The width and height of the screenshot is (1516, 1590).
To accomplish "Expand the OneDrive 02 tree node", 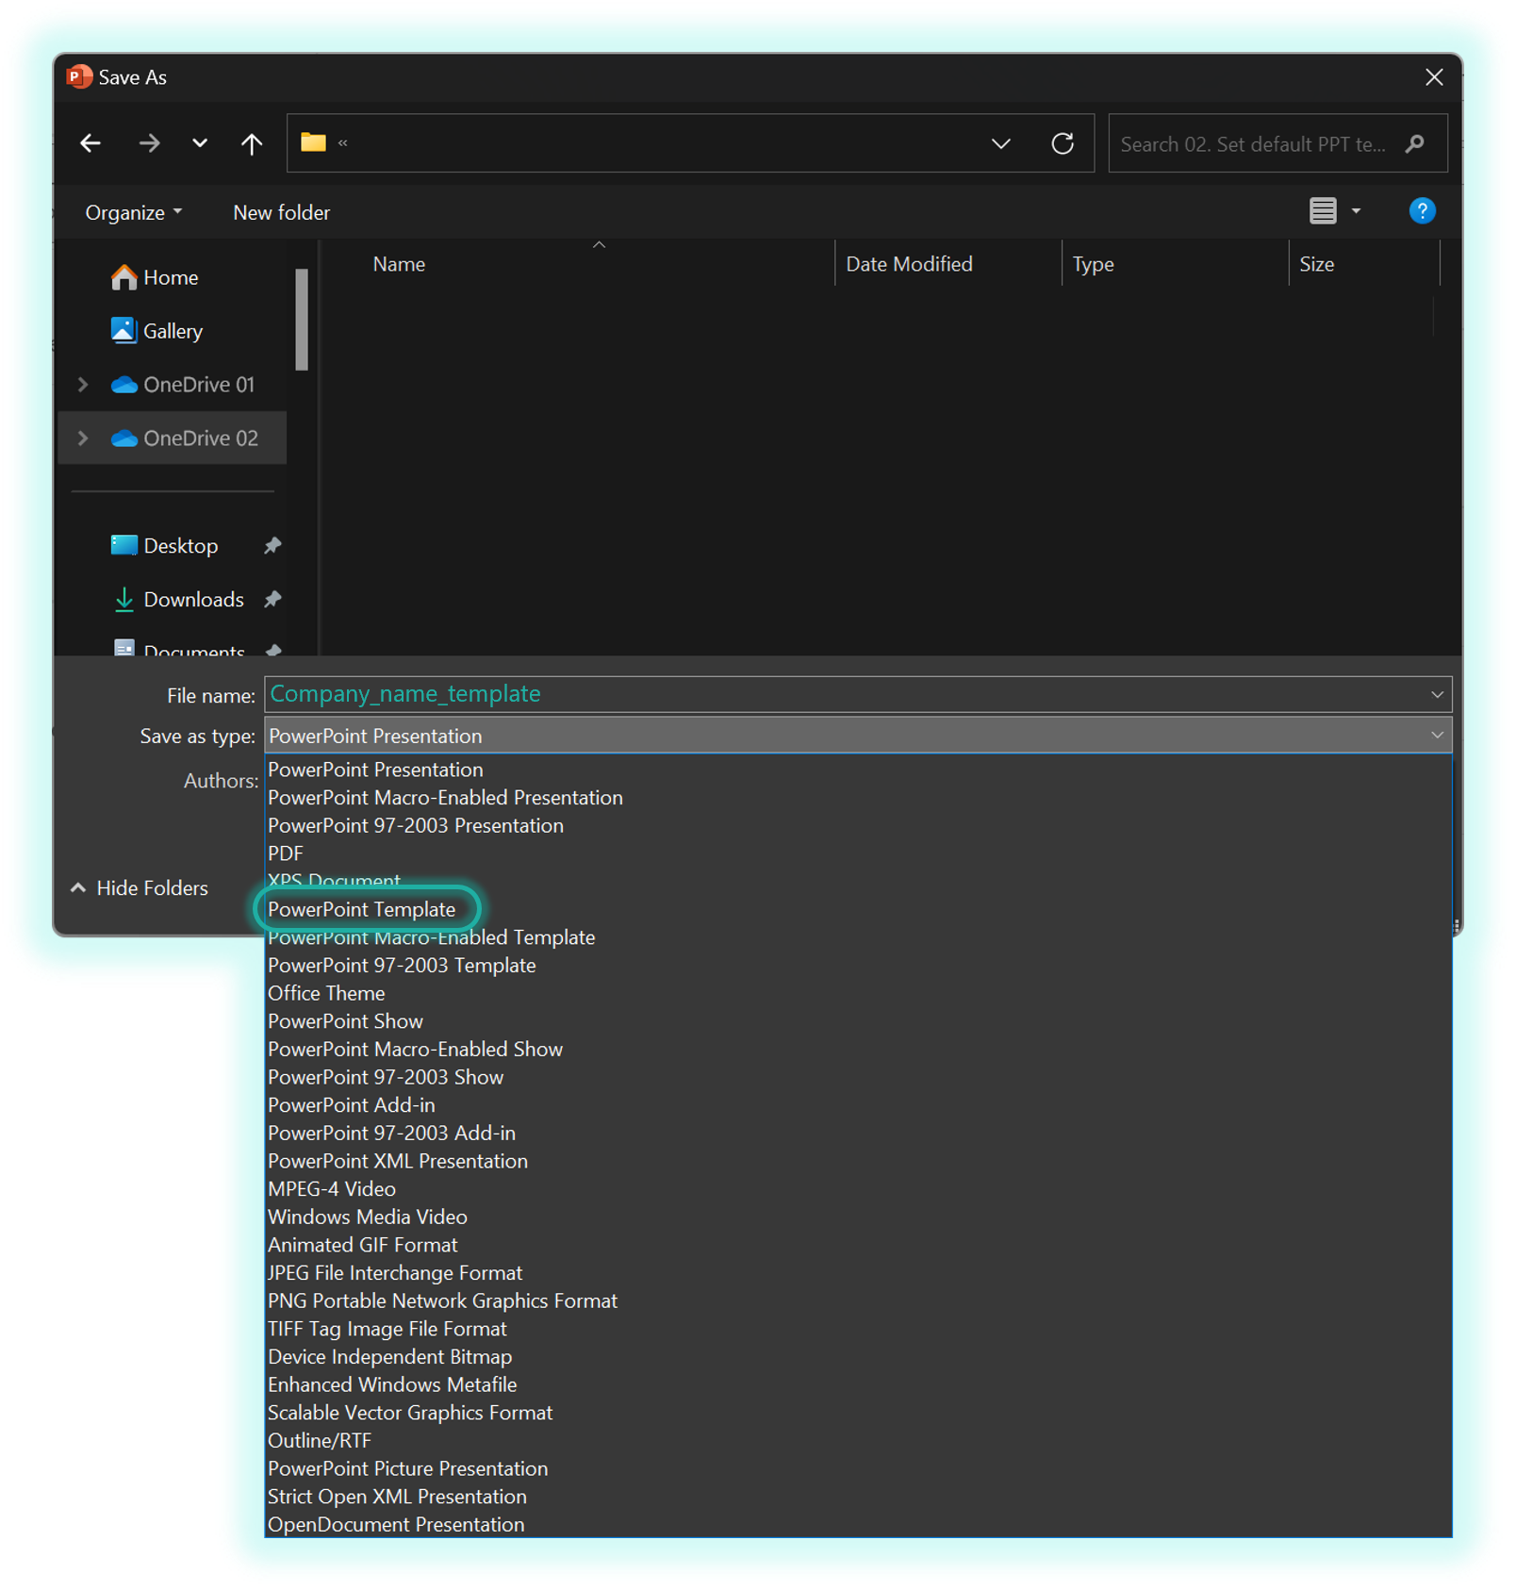I will point(83,439).
